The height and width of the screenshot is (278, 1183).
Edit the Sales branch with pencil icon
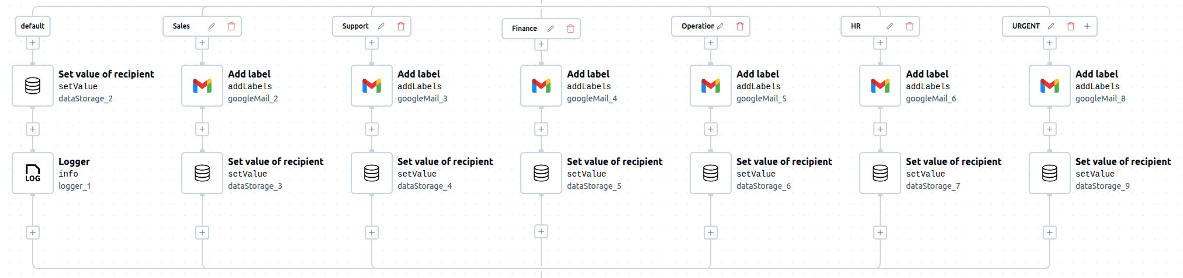point(212,26)
